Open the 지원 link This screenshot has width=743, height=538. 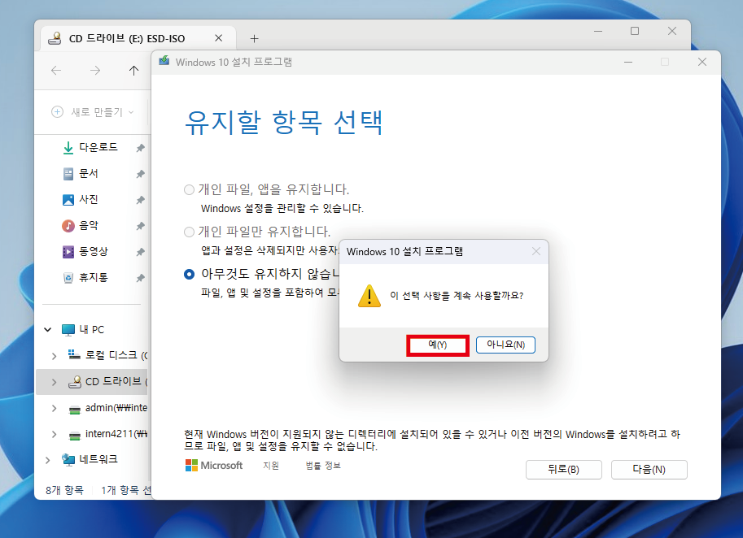(x=271, y=466)
